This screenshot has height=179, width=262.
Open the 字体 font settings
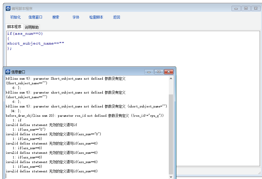[76, 17]
